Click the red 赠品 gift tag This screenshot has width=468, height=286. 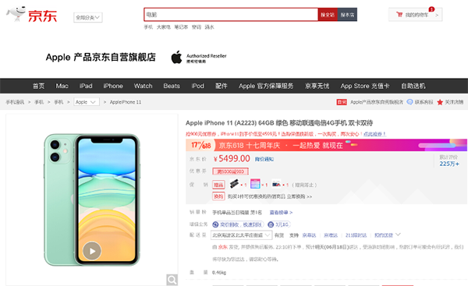tap(218, 185)
